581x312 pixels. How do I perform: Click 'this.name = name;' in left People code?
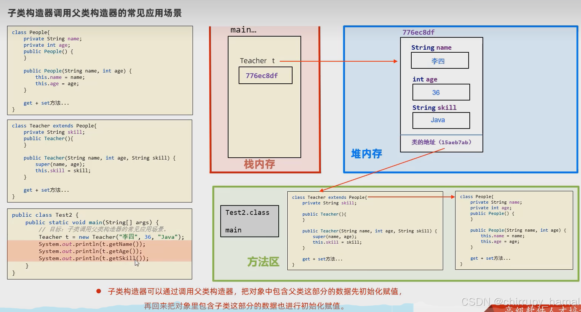tap(60, 77)
